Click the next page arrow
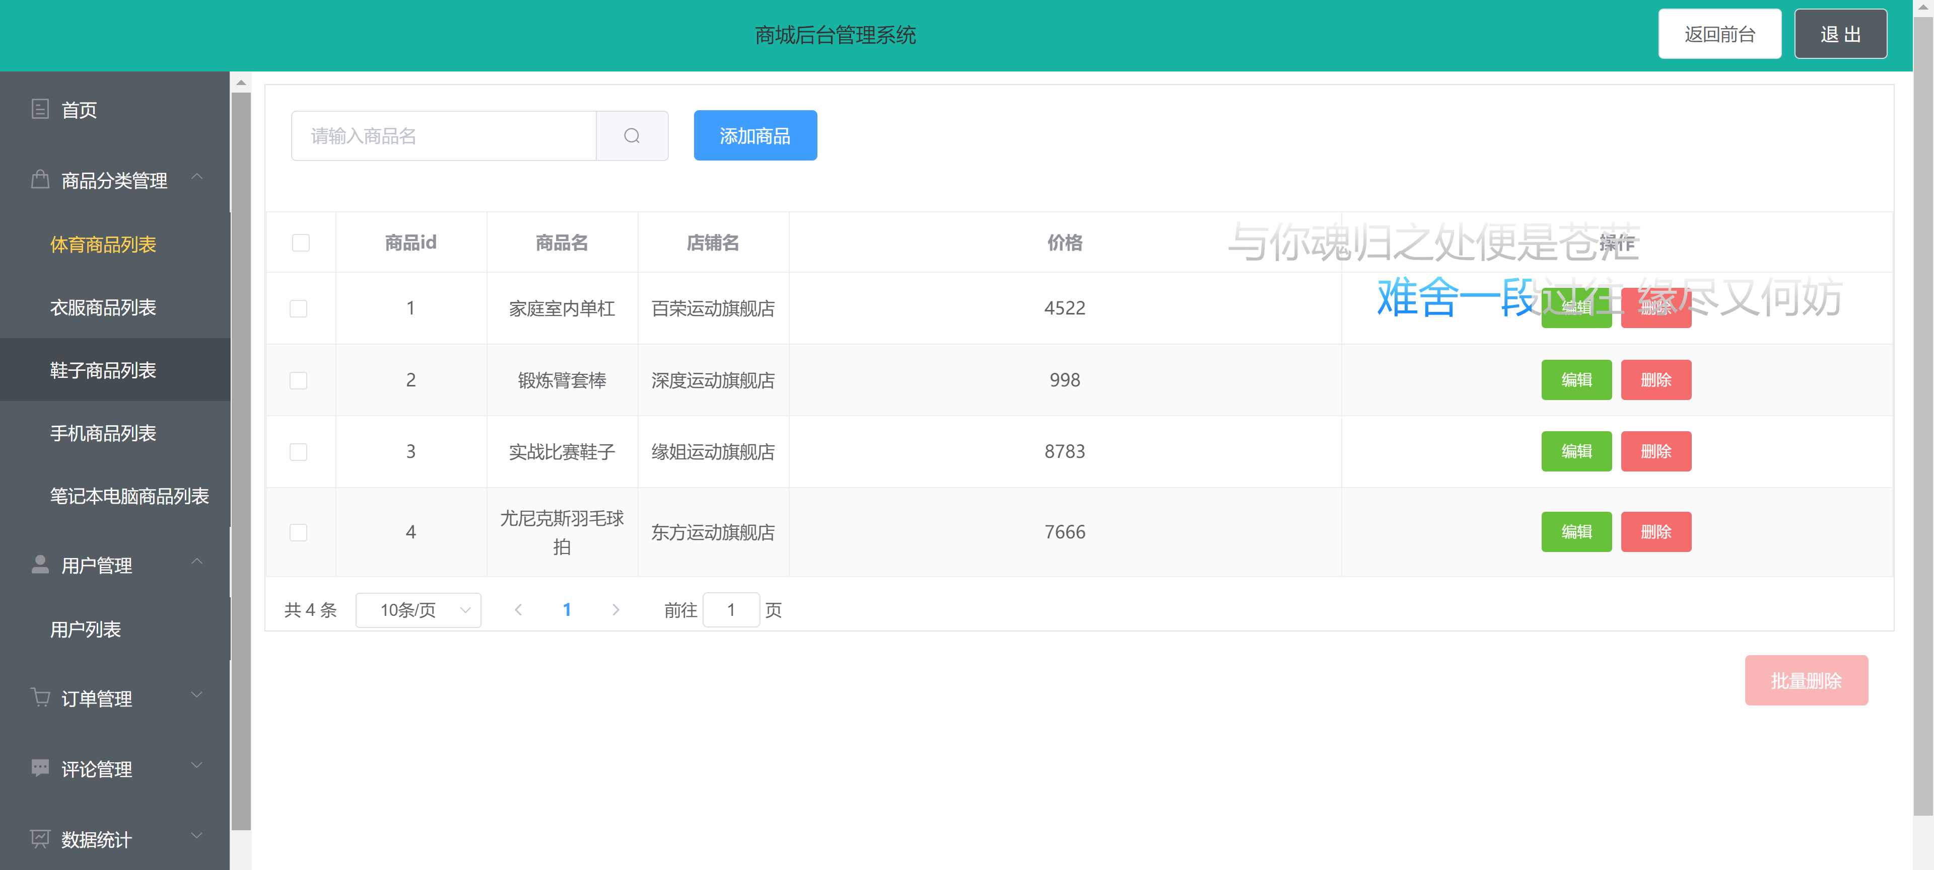This screenshot has width=1934, height=870. (x=615, y=610)
